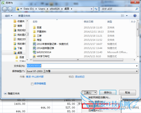Click the 开票资料 folder icon
The height and width of the screenshot is (113, 141).
34,32
